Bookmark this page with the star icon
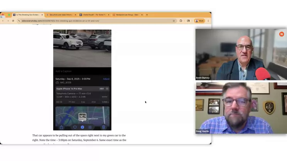This screenshot has width=287, height=161. coord(174,21)
